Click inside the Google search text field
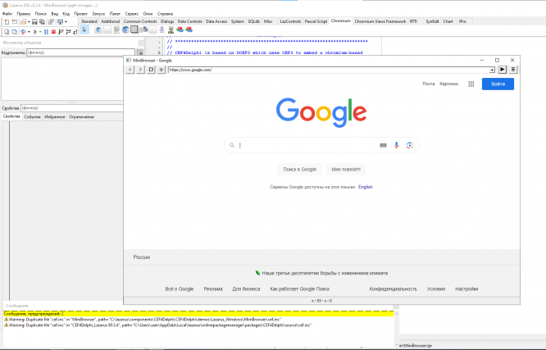Image resolution: width=546 pixels, height=350 pixels. (x=308, y=145)
